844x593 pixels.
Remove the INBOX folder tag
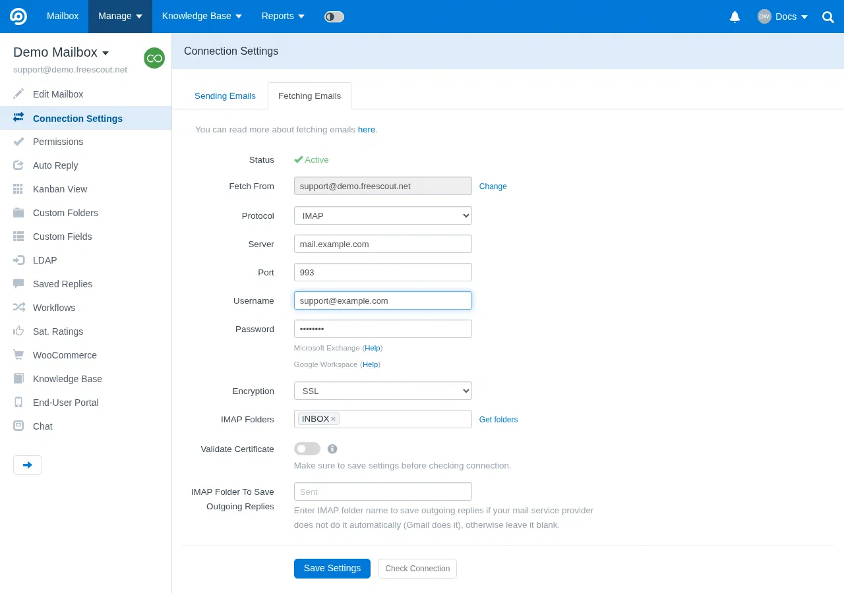pos(334,419)
